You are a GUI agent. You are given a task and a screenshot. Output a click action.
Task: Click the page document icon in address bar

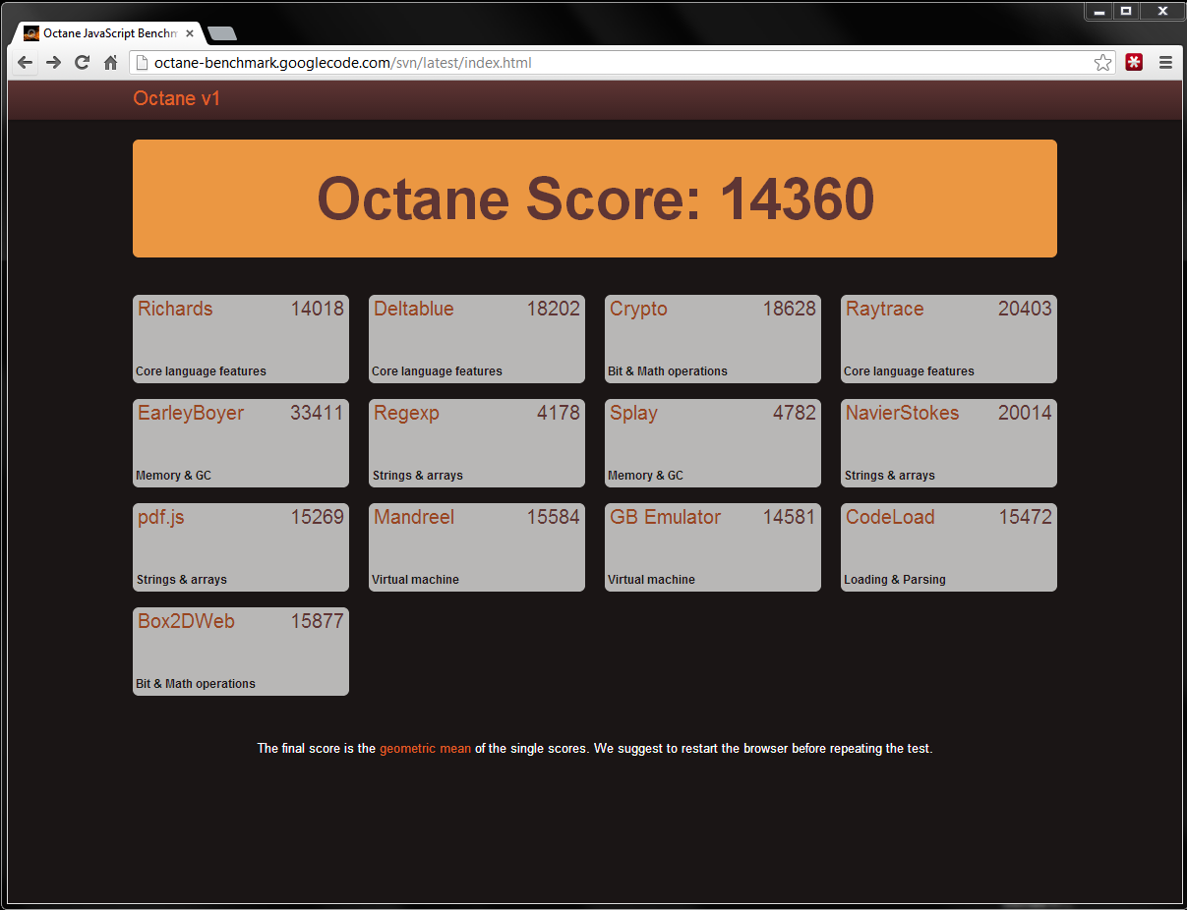pyautogui.click(x=142, y=63)
